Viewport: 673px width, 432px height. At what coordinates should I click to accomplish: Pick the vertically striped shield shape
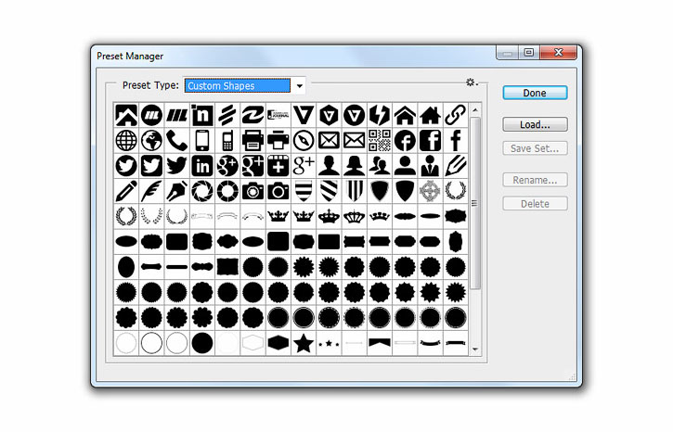(354, 191)
